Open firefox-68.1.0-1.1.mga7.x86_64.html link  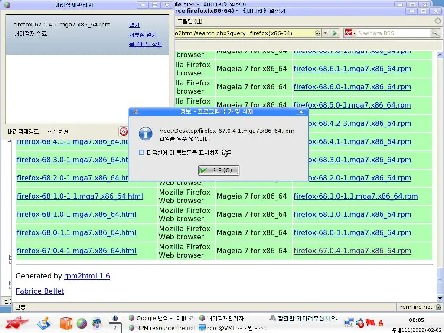[x=80, y=196]
